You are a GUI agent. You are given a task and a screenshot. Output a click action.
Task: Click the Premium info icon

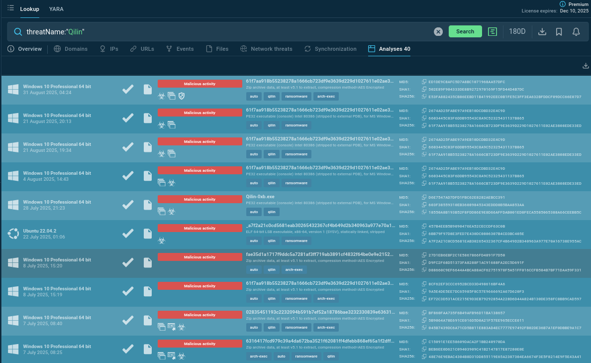[563, 4]
